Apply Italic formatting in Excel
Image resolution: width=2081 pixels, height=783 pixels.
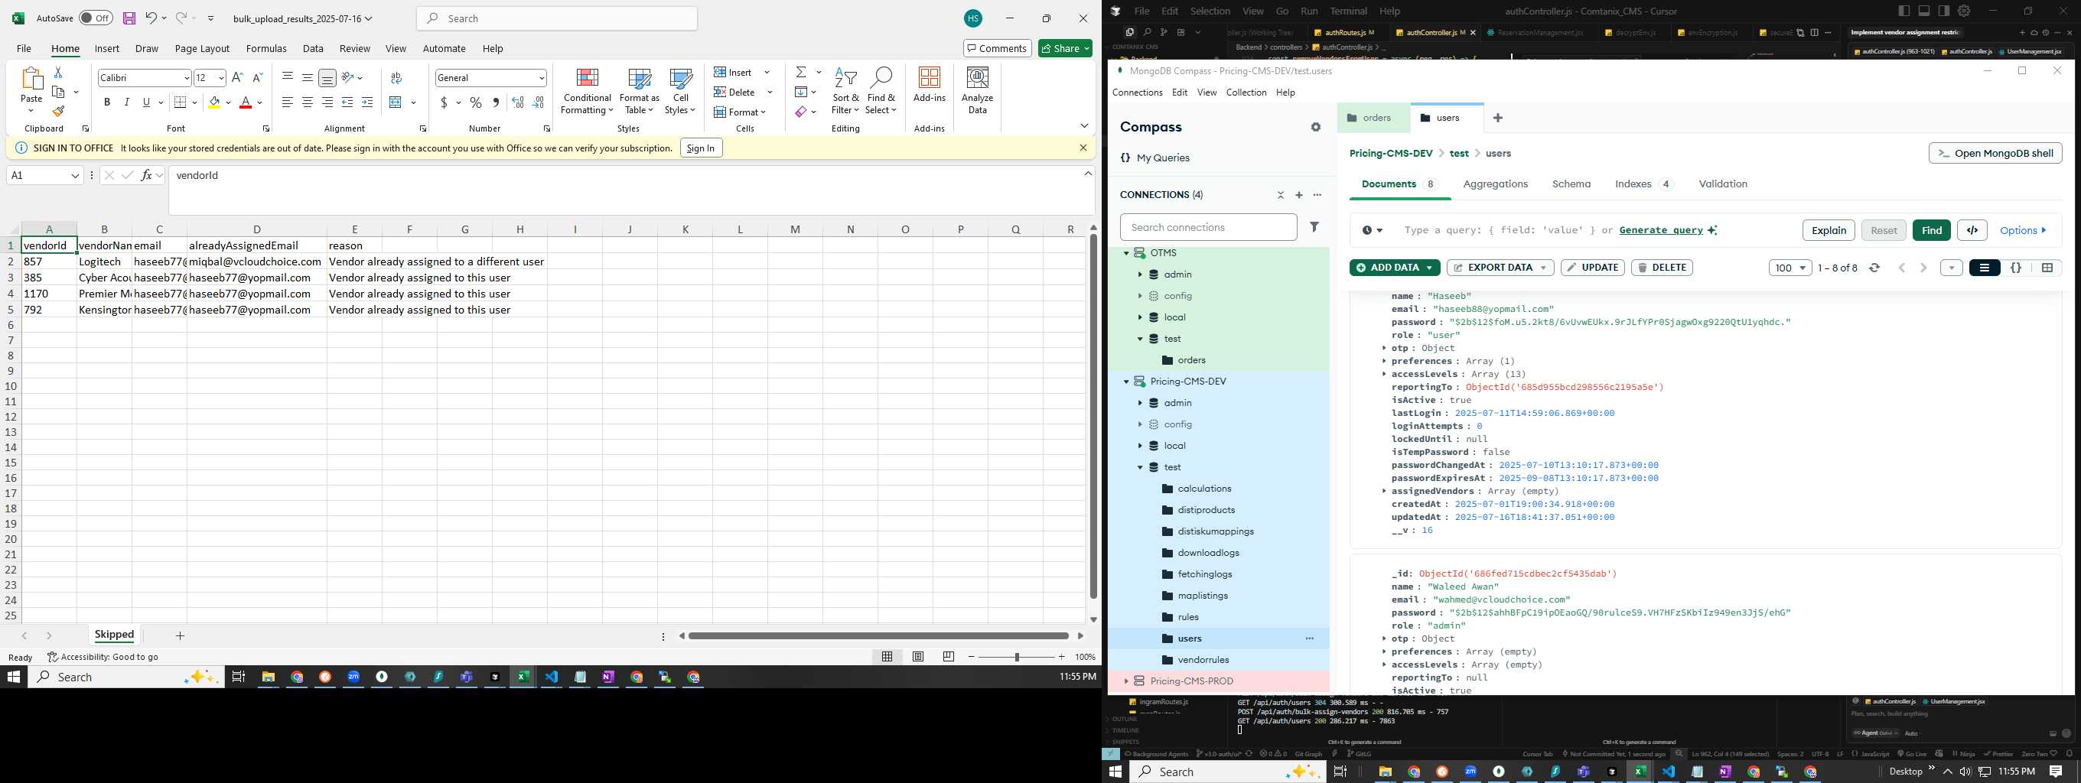click(127, 102)
